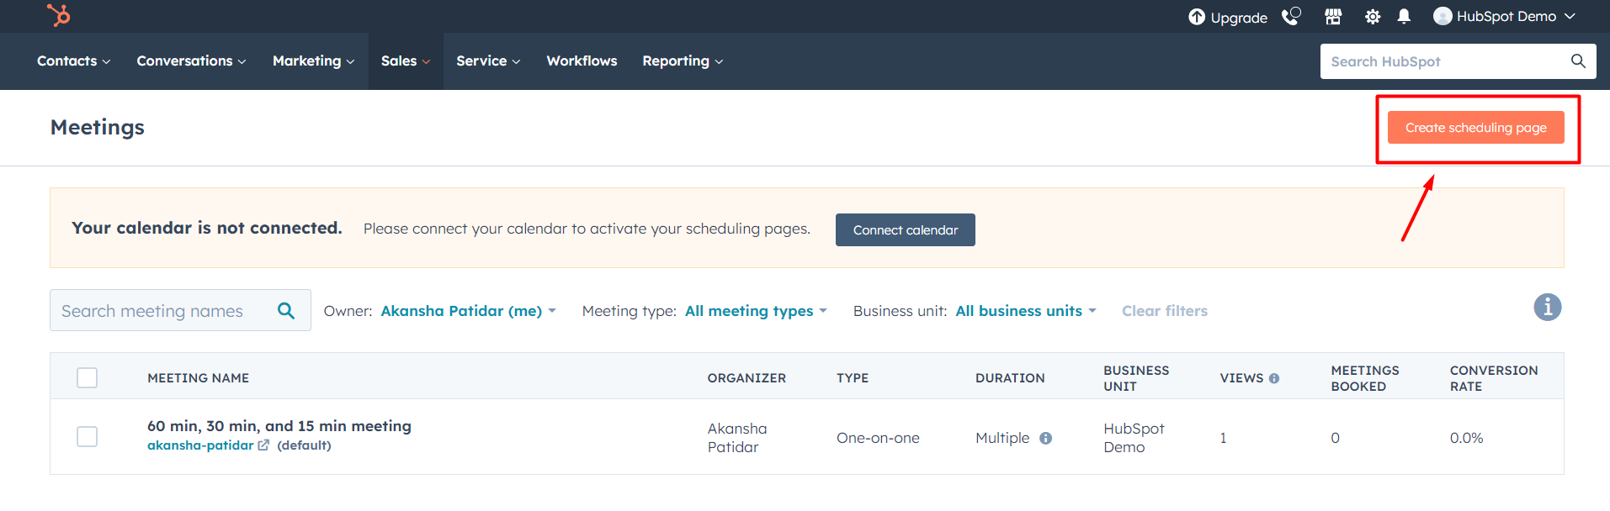Click the Akansha Patidar organizer cell

coord(737,438)
